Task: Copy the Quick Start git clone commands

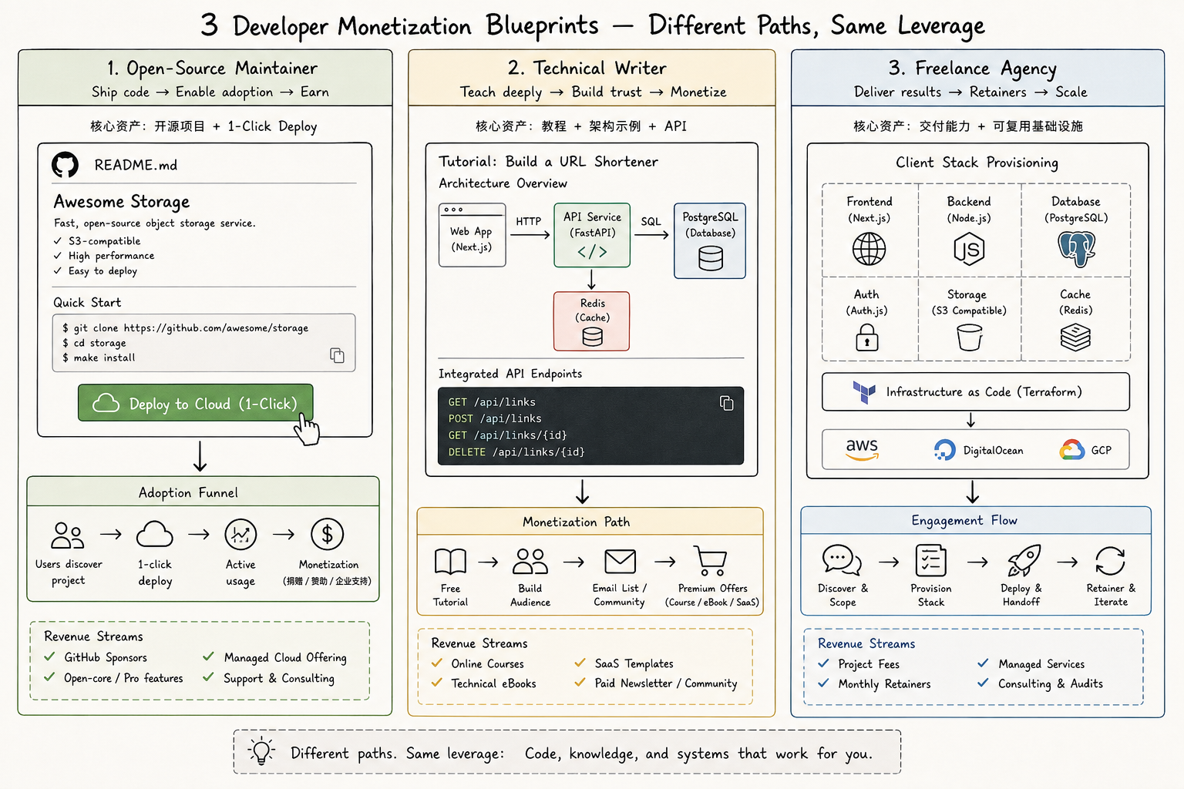Action: [x=337, y=355]
